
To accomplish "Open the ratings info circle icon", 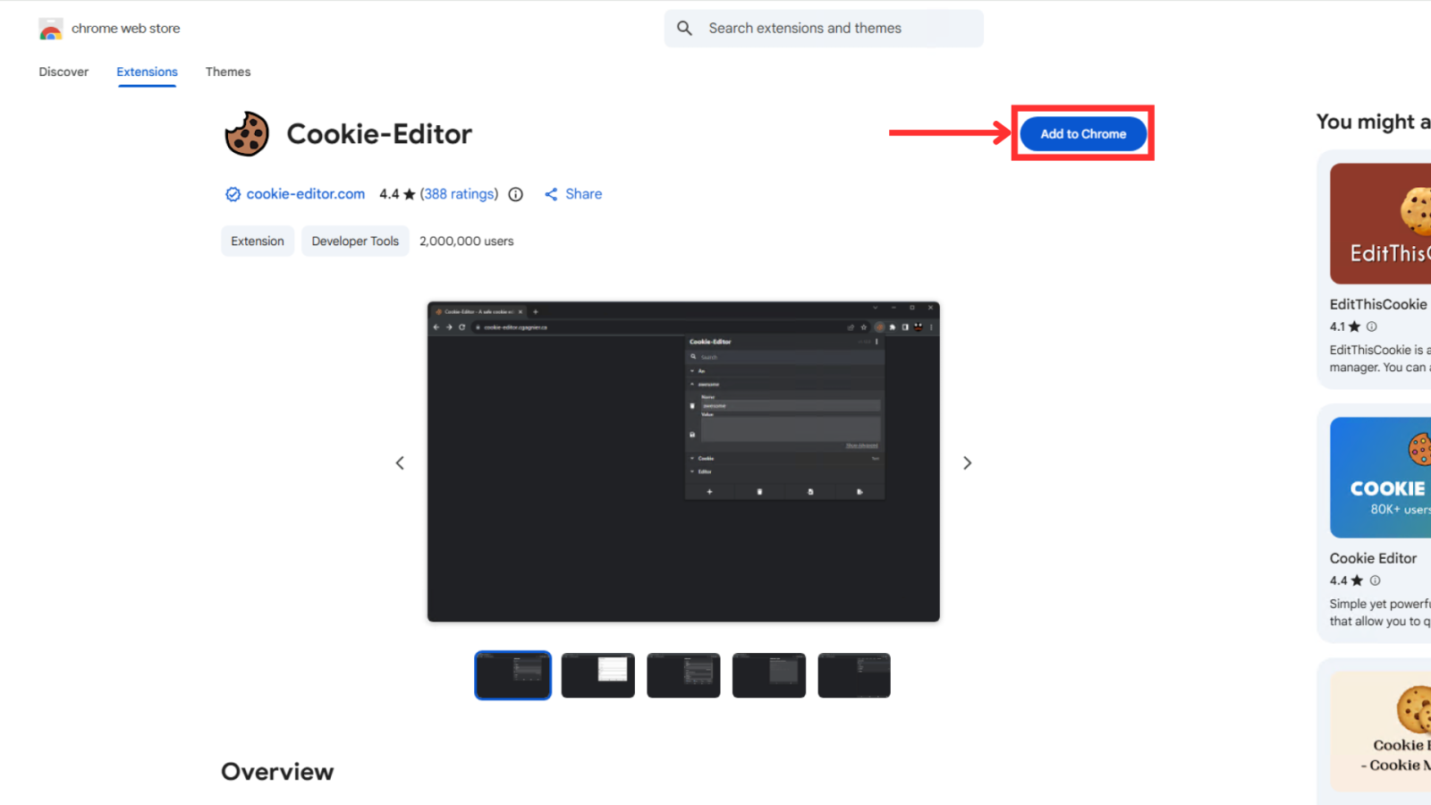I will pos(516,194).
